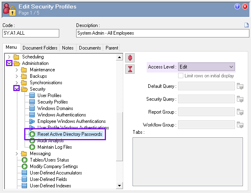The height and width of the screenshot is (193, 251).
Task: Select the Employee Windows Authentications tree item
Action: tap(72, 121)
